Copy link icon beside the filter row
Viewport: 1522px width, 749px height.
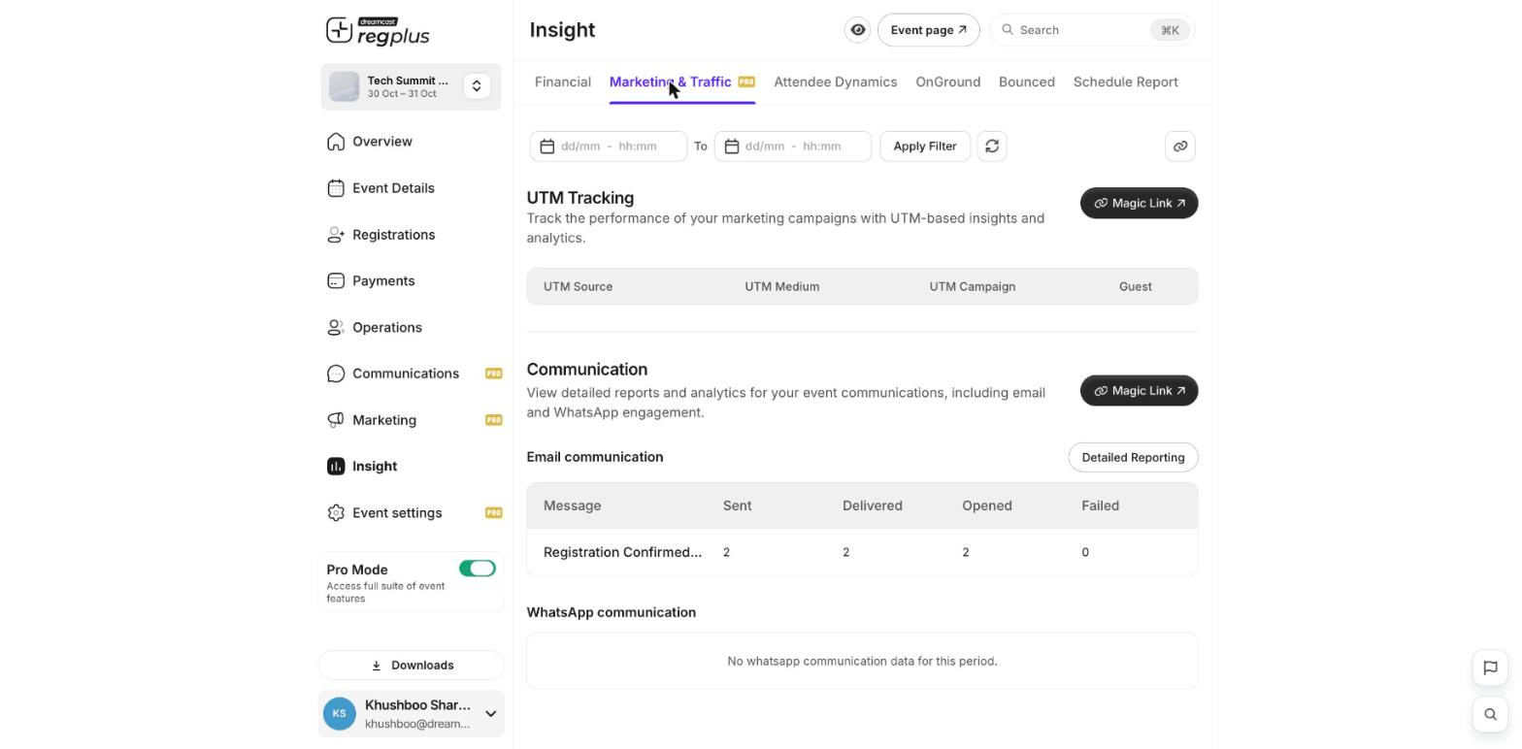(x=1180, y=147)
